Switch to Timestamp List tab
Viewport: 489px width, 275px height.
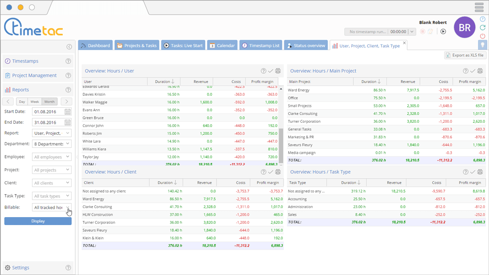(261, 45)
